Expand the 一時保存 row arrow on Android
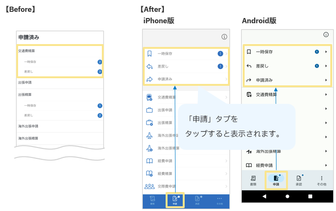Screen dimensions: 336x211 [x=326, y=52]
